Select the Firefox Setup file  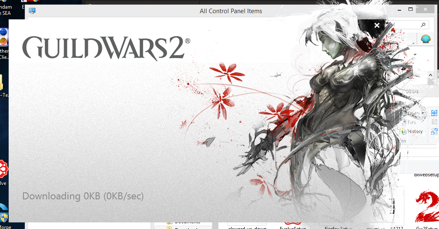coord(338,228)
